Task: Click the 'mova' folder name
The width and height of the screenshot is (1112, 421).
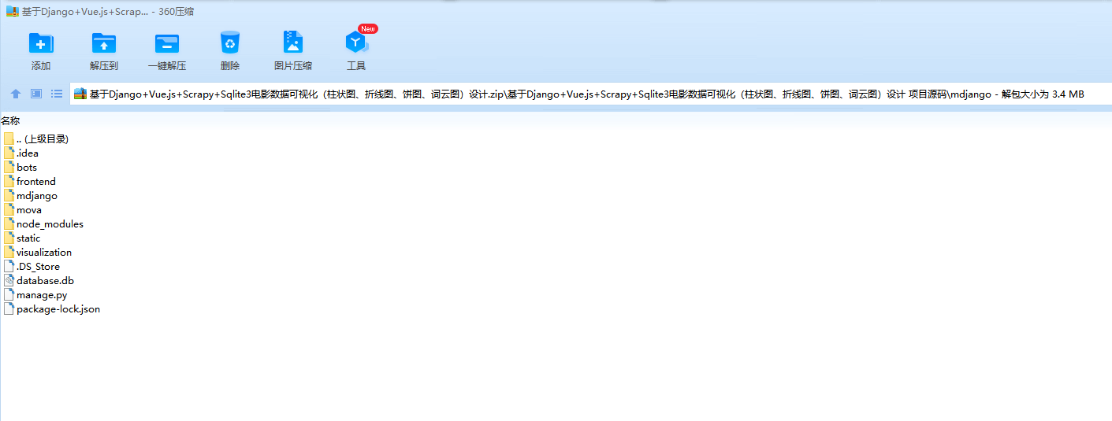Action: tap(29, 209)
